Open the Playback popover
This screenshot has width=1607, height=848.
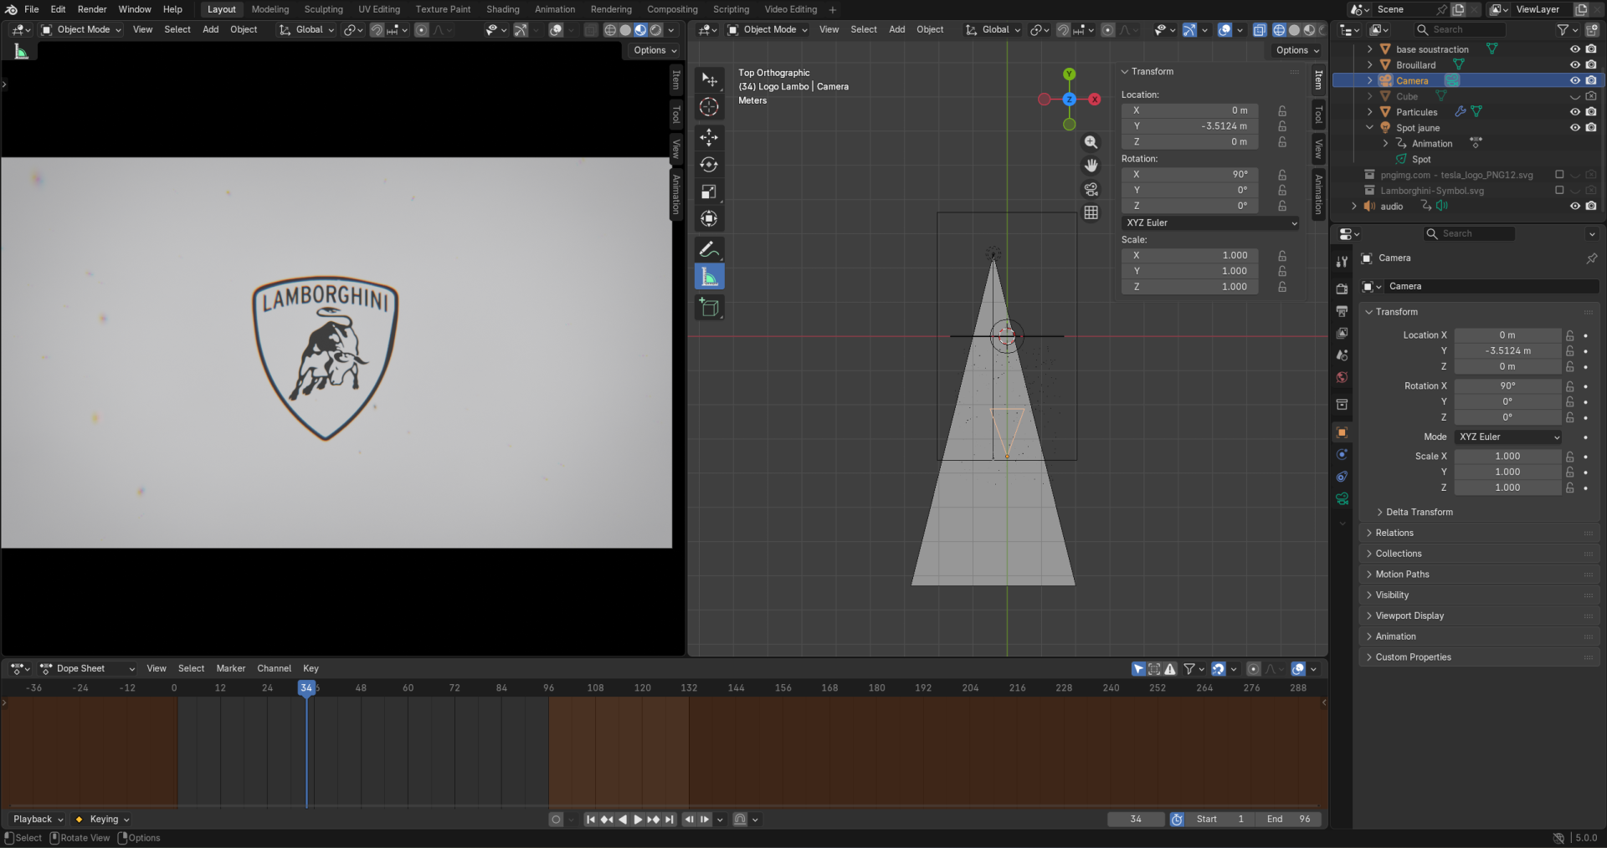tap(38, 820)
